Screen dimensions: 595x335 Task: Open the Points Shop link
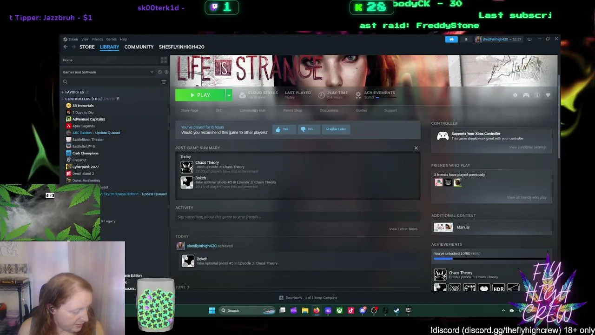tap(292, 110)
